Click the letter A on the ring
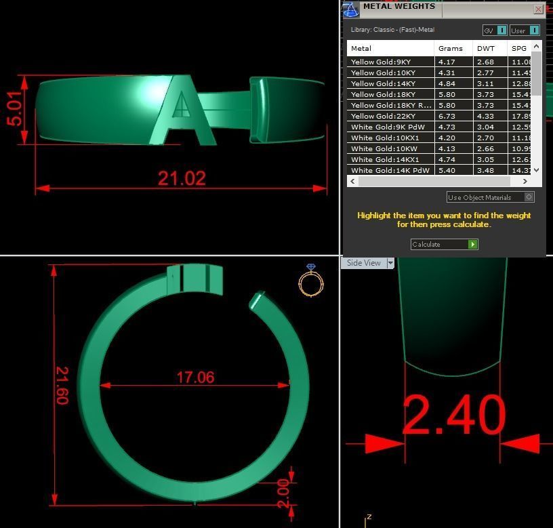The image size is (553, 528). click(182, 109)
